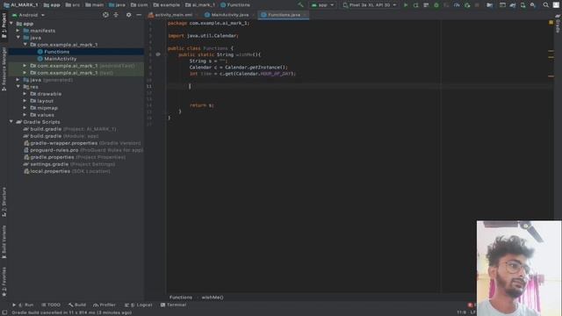Click Attach Debugger to Android Process icon
Viewport: 562px width, 316px height.
tap(467, 5)
